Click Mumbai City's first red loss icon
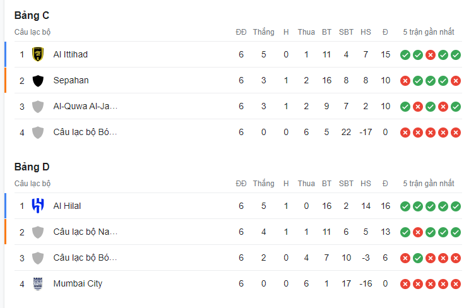The image size is (476, 308). coord(405,284)
